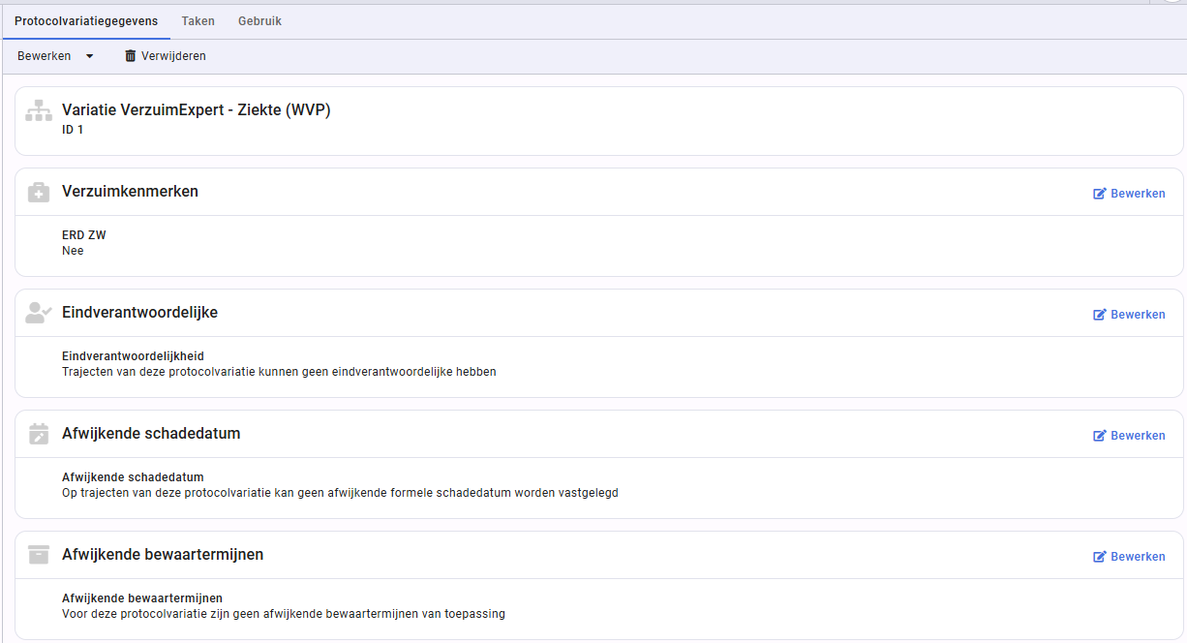Click the archive box icon beside Afwijkende bewaartermijnen
This screenshot has height=643, width=1187.
coord(39,555)
